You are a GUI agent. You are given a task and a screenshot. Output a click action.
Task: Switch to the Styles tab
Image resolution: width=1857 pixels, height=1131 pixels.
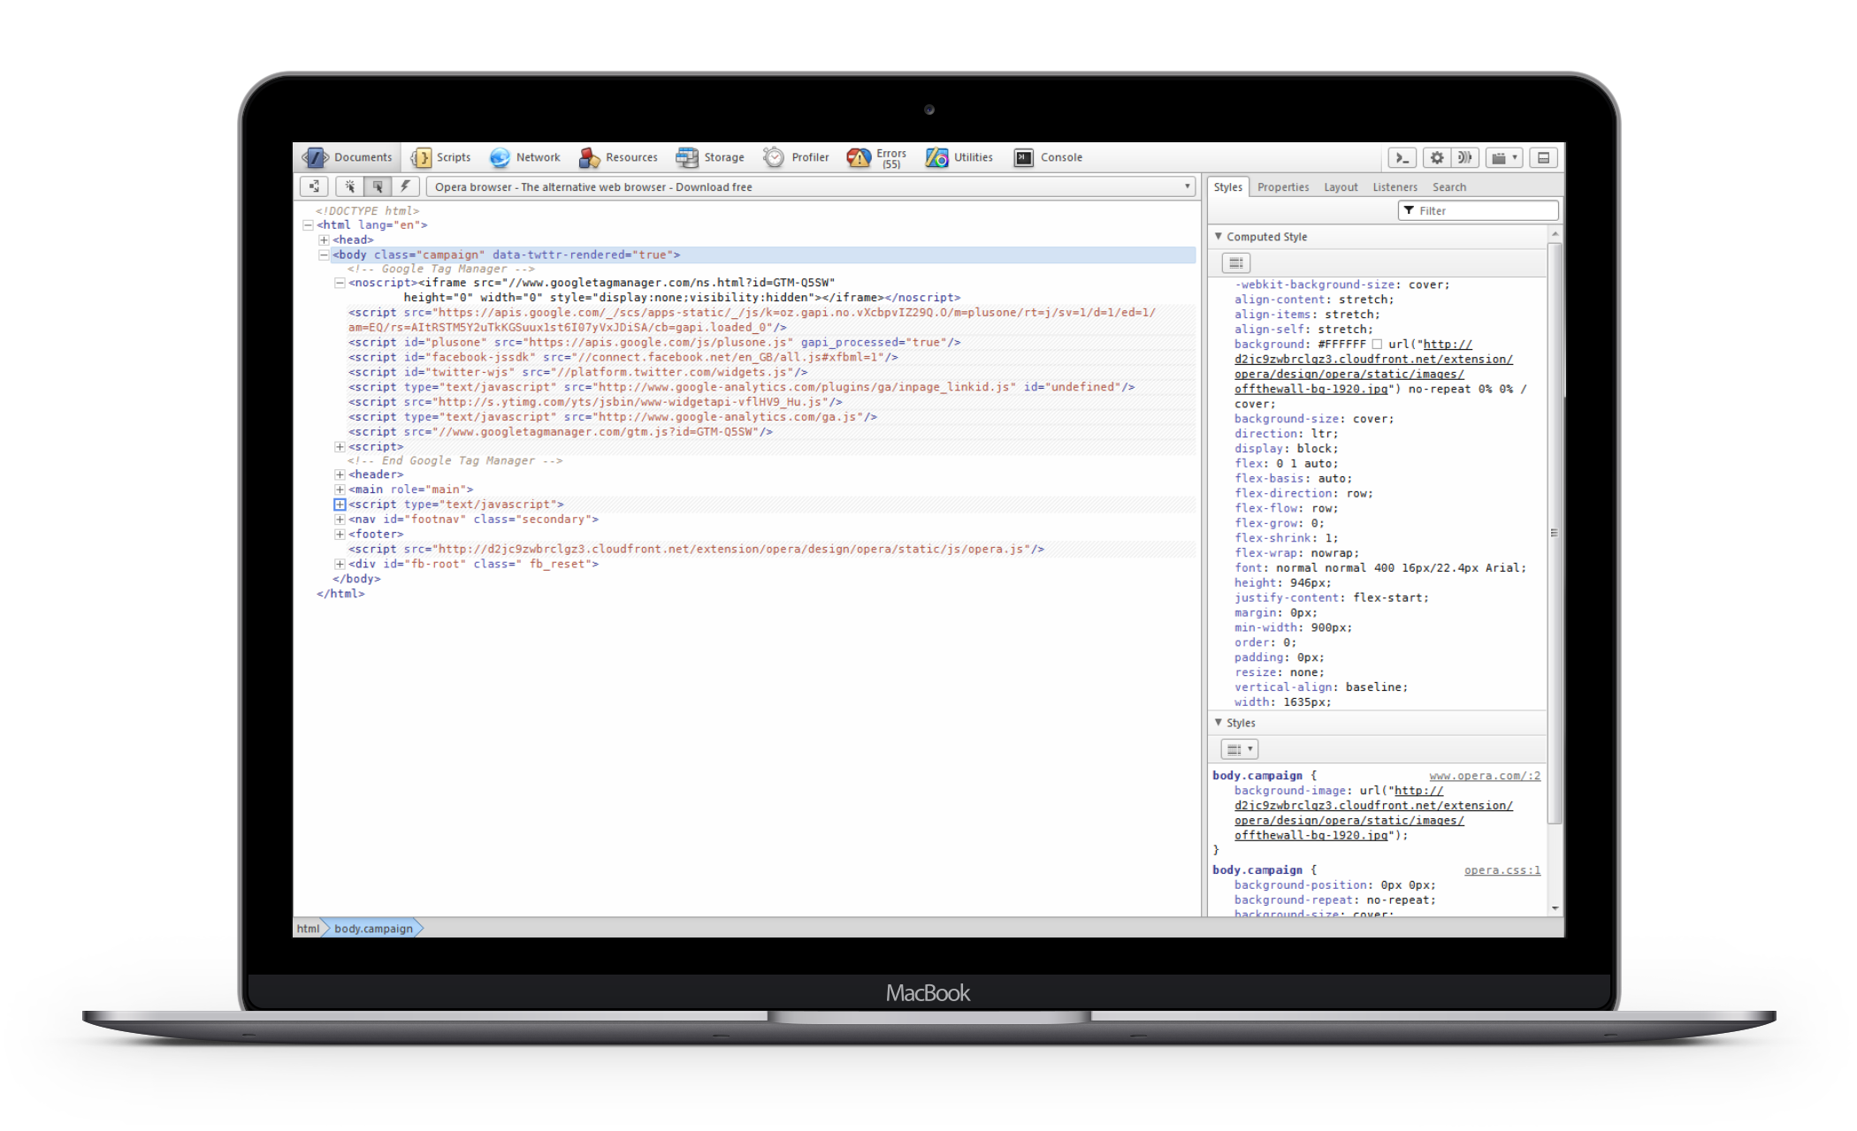click(x=1227, y=187)
